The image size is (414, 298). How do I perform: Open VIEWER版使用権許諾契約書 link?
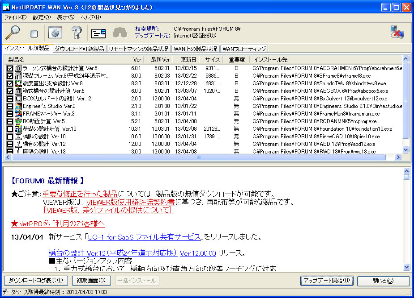coord(130,202)
